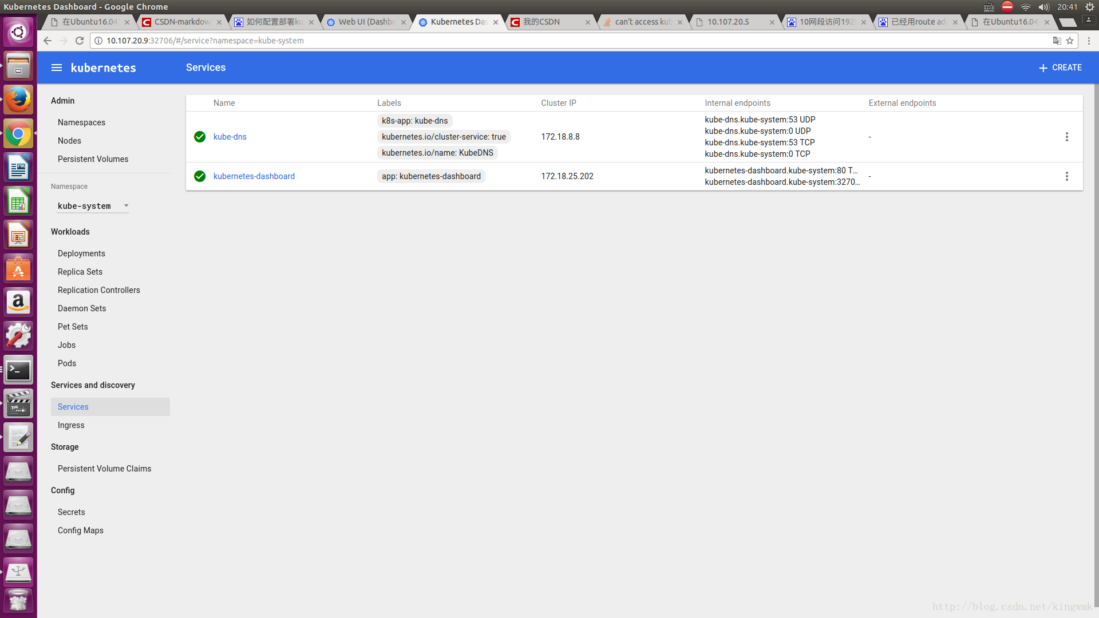
Task: Open Persistent Volume Claims in the sidebar
Action: point(104,469)
